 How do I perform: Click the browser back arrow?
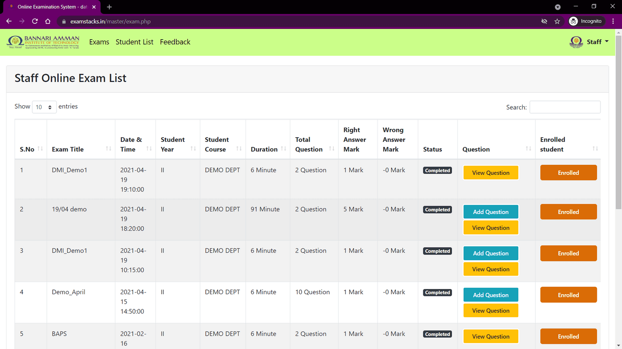9,21
